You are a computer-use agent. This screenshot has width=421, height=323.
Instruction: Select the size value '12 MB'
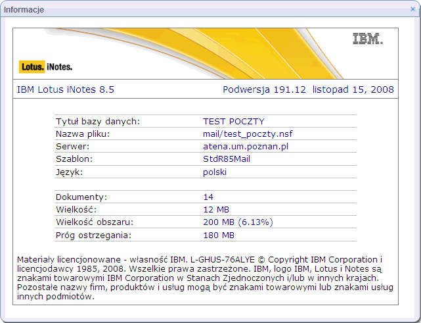point(216,210)
